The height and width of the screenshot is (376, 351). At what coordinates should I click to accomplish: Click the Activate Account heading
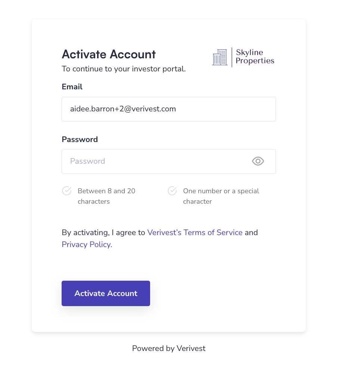point(109,54)
